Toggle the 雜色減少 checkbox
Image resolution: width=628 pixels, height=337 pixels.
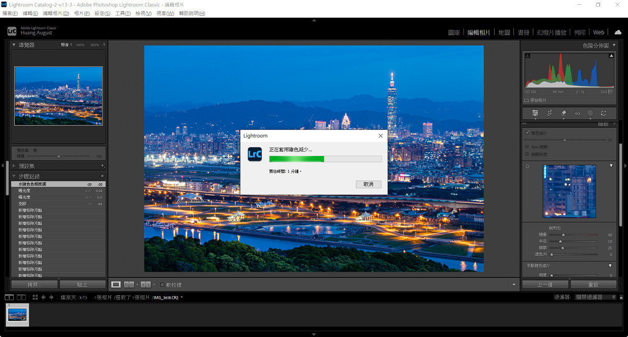coord(527,133)
